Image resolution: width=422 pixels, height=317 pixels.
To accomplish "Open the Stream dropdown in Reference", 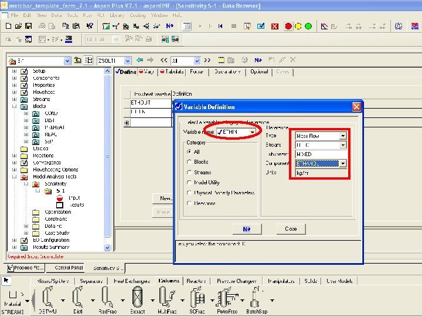I will pos(343,145).
